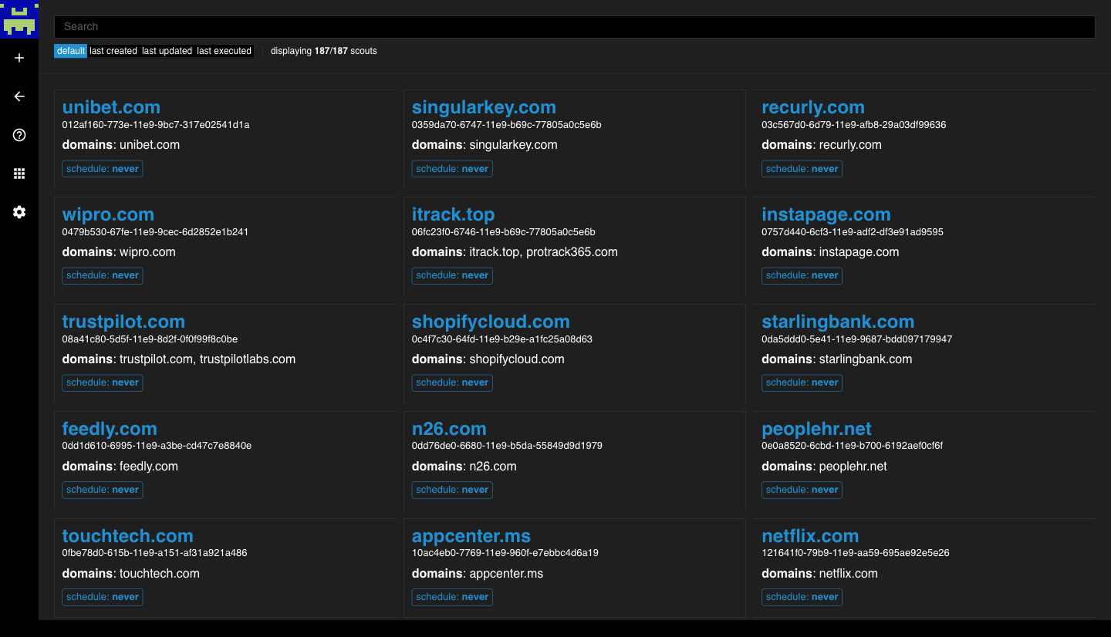Click the schedule badge under itrack.top

[x=452, y=275]
